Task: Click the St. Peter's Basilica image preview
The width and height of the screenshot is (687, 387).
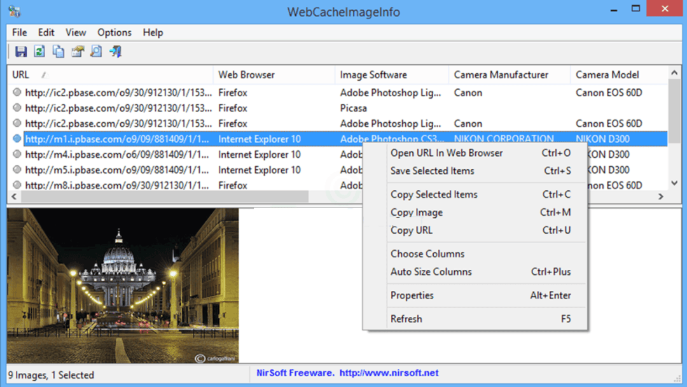Action: pyautogui.click(x=123, y=285)
